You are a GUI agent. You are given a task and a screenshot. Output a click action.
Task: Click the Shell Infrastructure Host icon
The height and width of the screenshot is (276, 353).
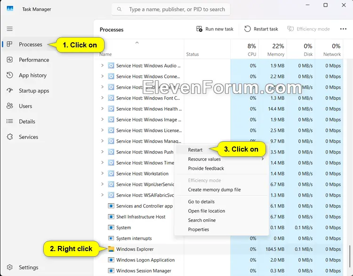click(111, 217)
